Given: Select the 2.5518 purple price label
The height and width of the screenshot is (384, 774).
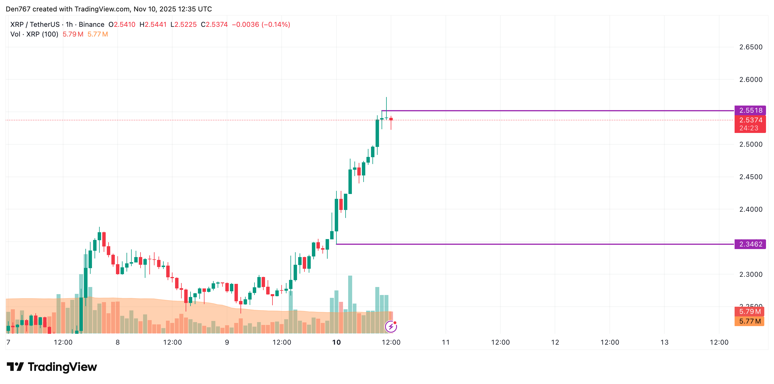Looking at the screenshot, I should point(750,110).
